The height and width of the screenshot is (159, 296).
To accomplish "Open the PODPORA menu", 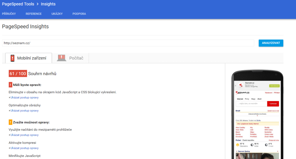I will (x=79, y=14).
